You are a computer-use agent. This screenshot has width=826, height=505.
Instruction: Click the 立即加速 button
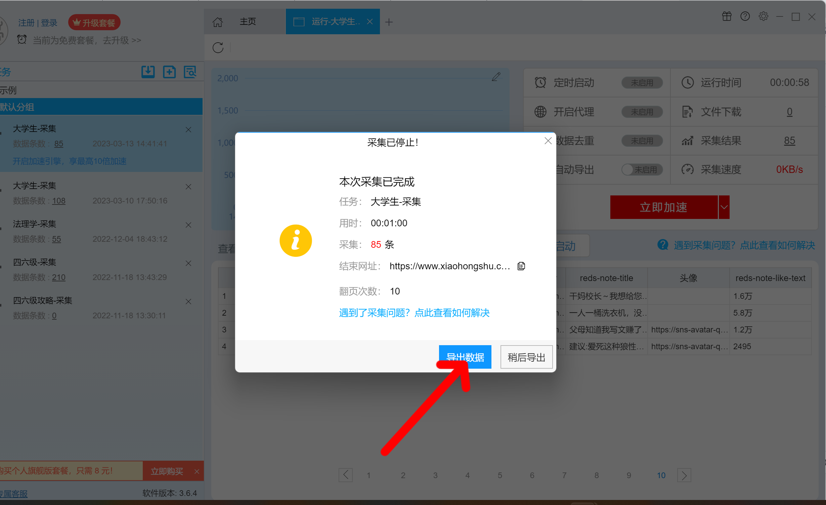[x=664, y=207]
